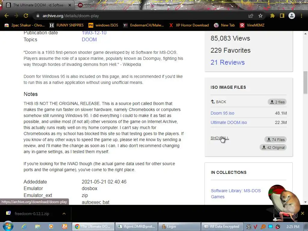Open Windows Explorer from taskbar
The height and width of the screenshot is (231, 308).
[37, 226]
